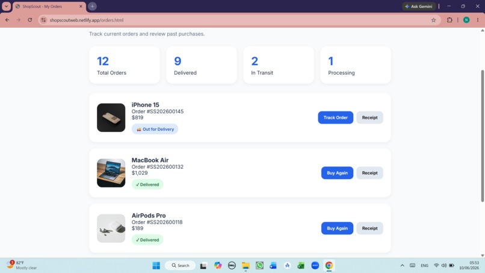Image resolution: width=485 pixels, height=273 pixels.
Task: Open the Zoom taskbar icon
Action: [x=315, y=266]
